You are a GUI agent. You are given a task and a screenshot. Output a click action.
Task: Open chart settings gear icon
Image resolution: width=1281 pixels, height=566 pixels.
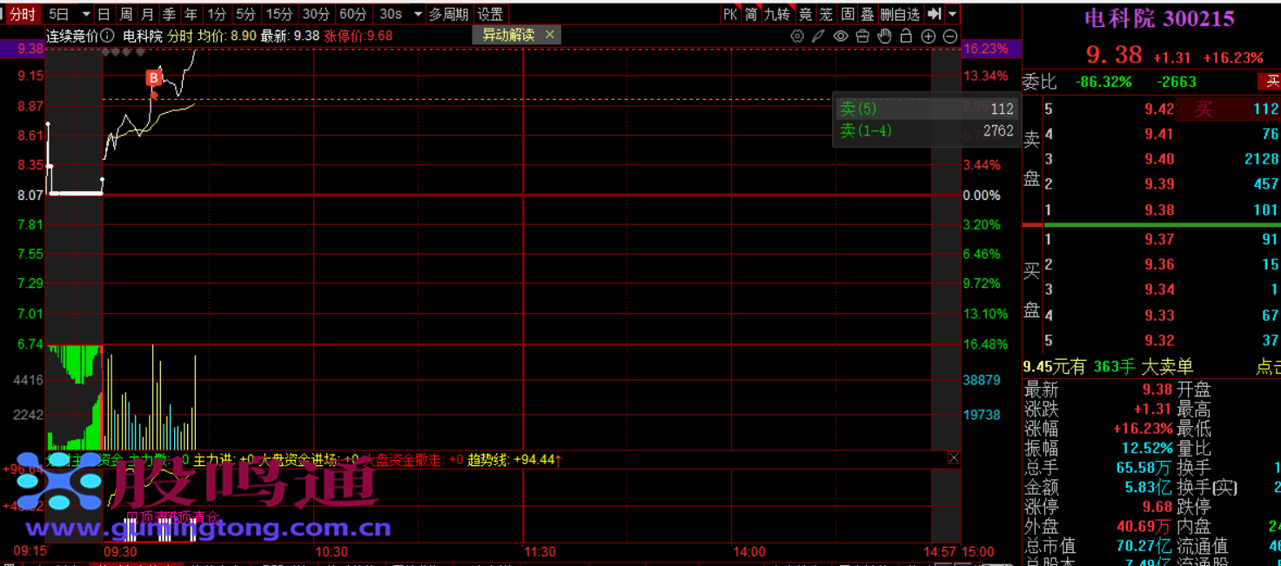[x=797, y=37]
